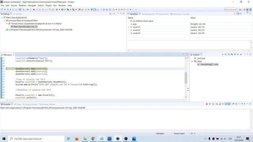Screen dimensions: 253x142
Task: Collapse the principal.Main at localhost node
Action: click(x=4, y=21)
